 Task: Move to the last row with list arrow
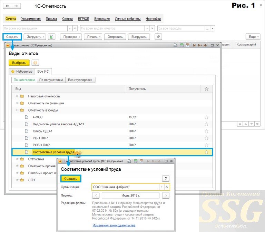pyautogui.click(x=257, y=124)
